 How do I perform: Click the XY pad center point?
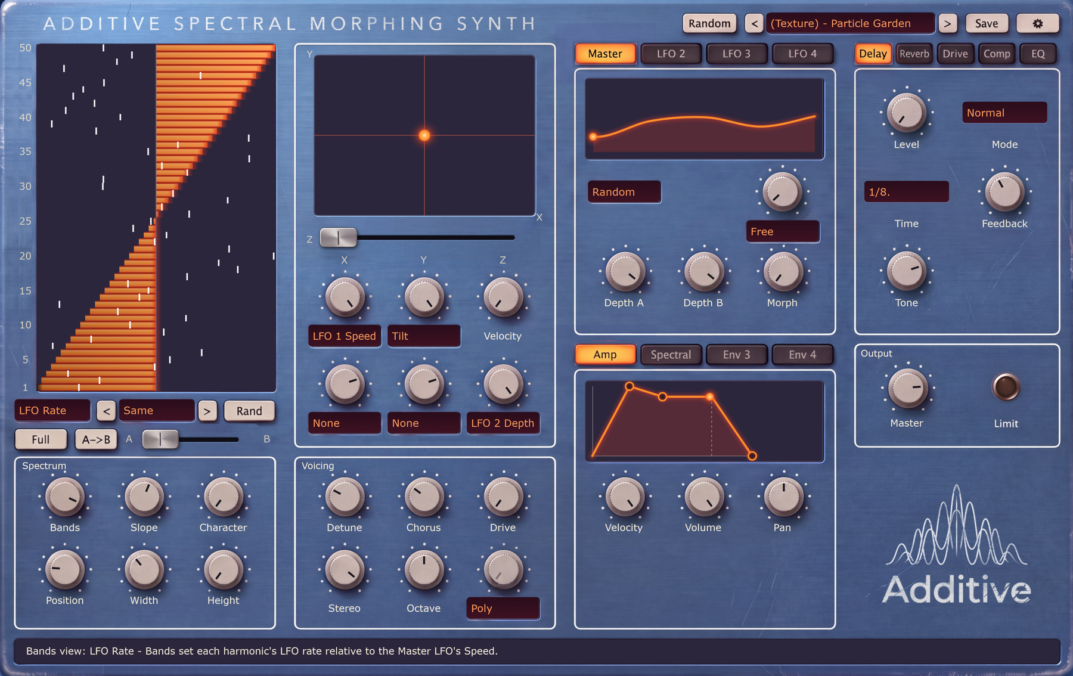pyautogui.click(x=424, y=135)
